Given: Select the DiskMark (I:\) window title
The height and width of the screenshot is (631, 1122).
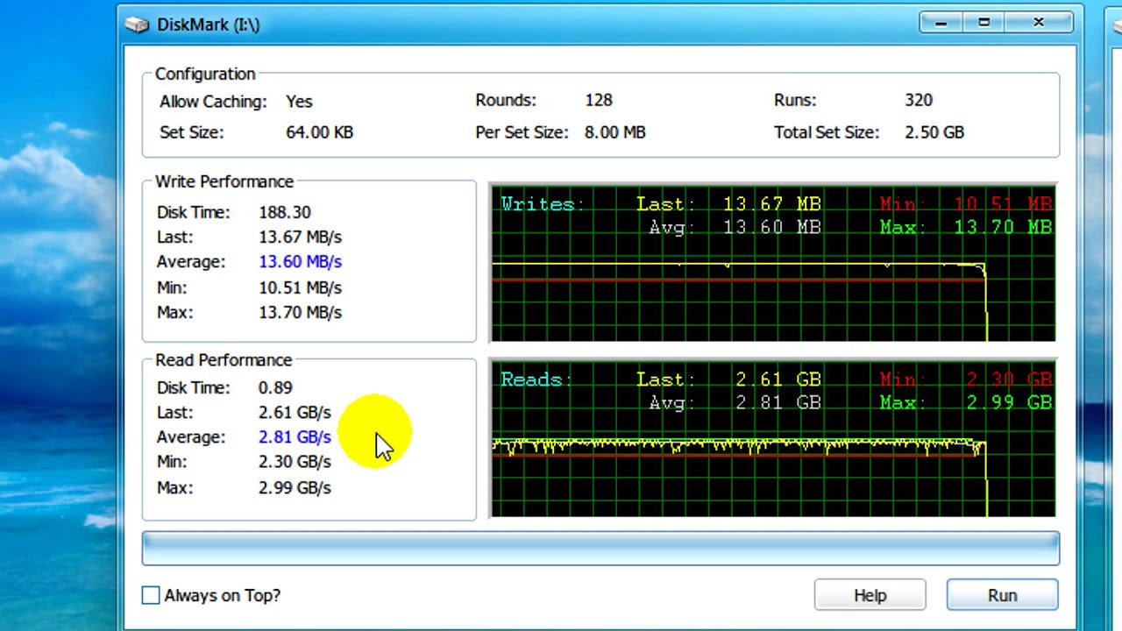Looking at the screenshot, I should pos(209,25).
